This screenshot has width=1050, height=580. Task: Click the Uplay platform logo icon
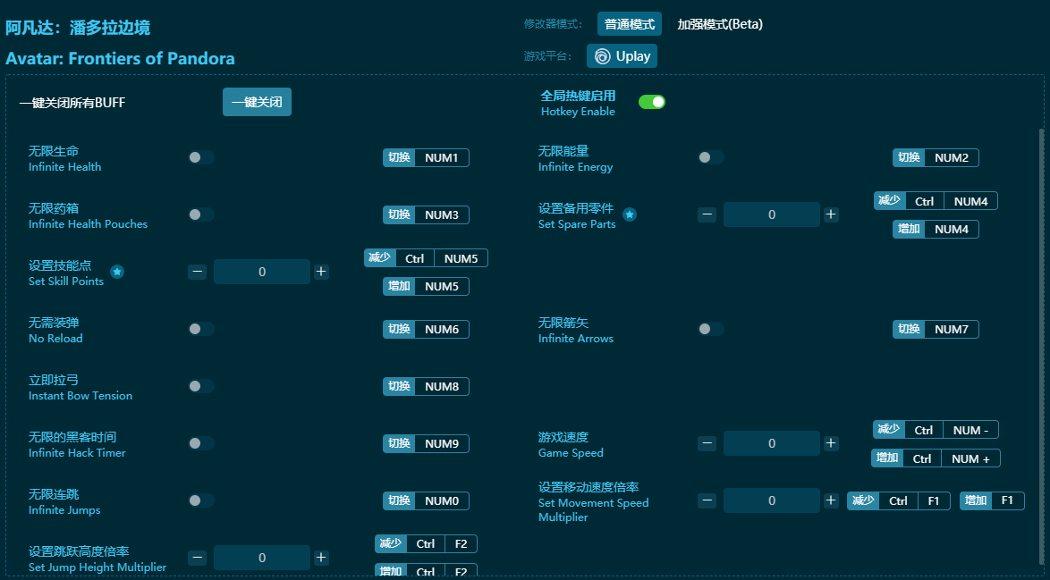point(602,56)
